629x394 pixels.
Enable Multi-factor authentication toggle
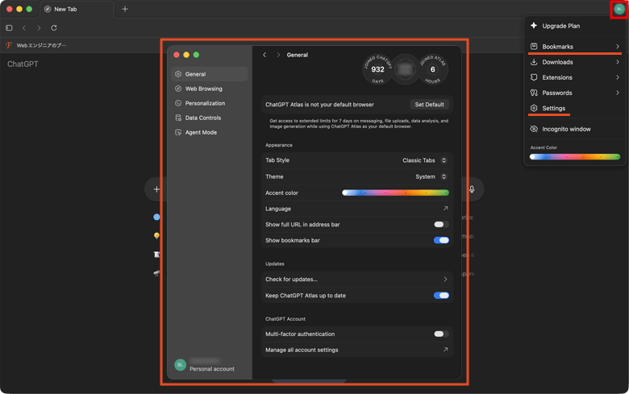[441, 334]
